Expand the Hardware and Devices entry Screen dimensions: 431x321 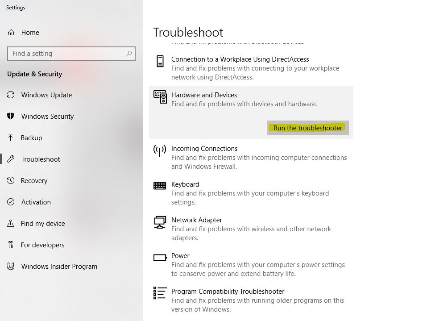(x=204, y=95)
